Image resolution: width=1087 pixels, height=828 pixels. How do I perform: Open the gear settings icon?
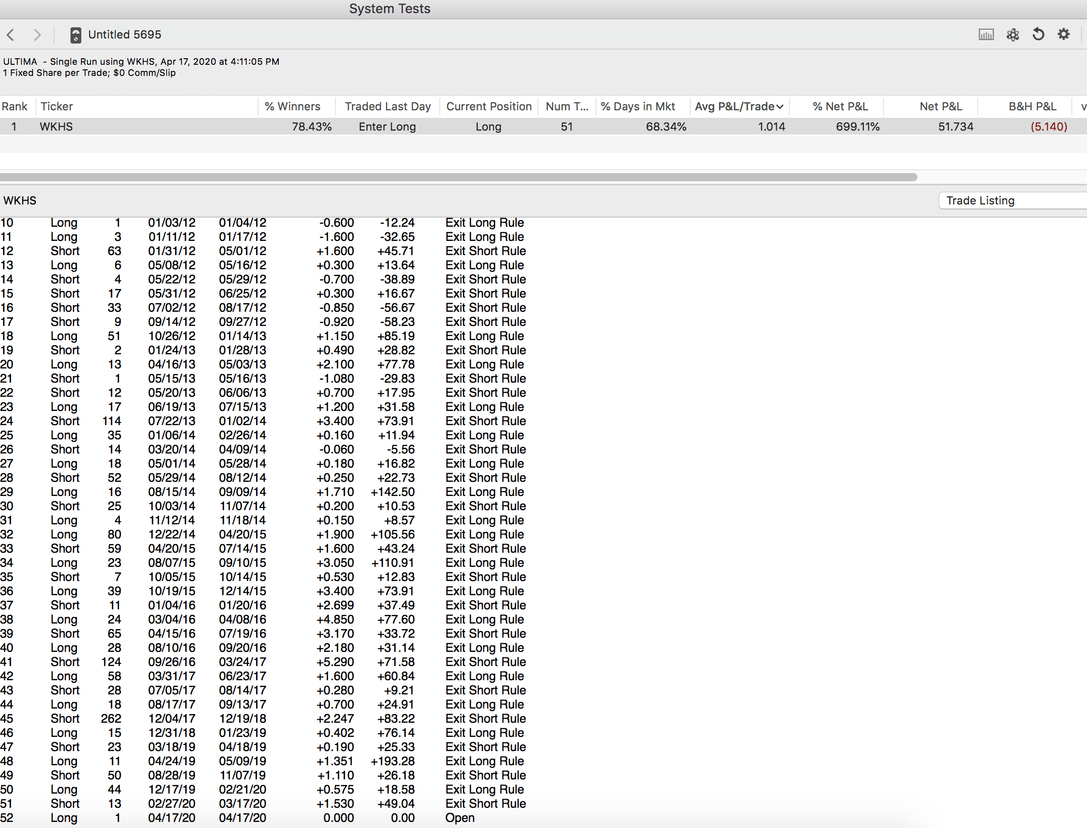coord(1064,34)
